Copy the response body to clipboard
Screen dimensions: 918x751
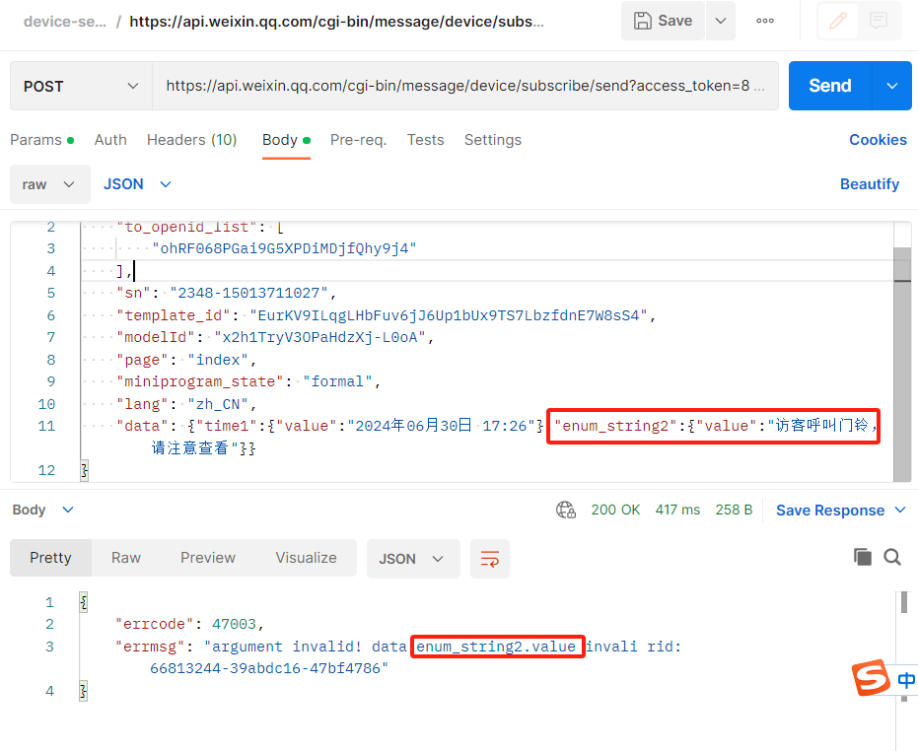click(x=863, y=557)
